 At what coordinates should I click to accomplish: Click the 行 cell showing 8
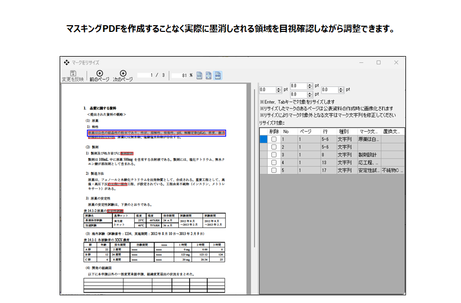[328, 155]
